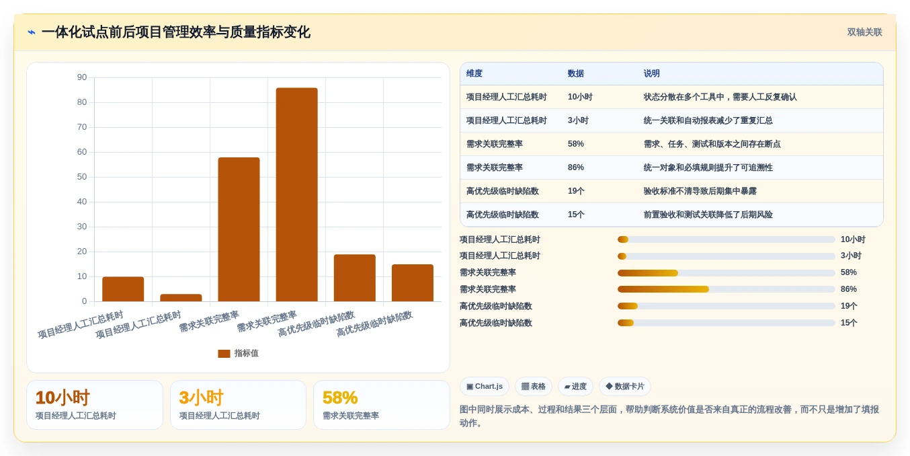
Task: Click the progress bar labeled 10小时
Action: point(727,239)
